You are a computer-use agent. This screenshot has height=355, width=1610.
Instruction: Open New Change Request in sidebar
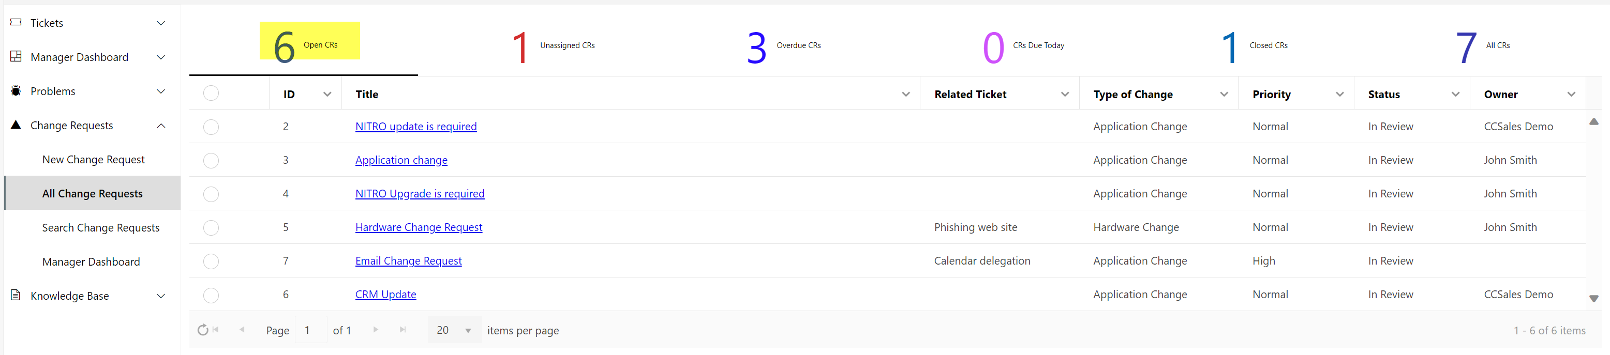(93, 160)
